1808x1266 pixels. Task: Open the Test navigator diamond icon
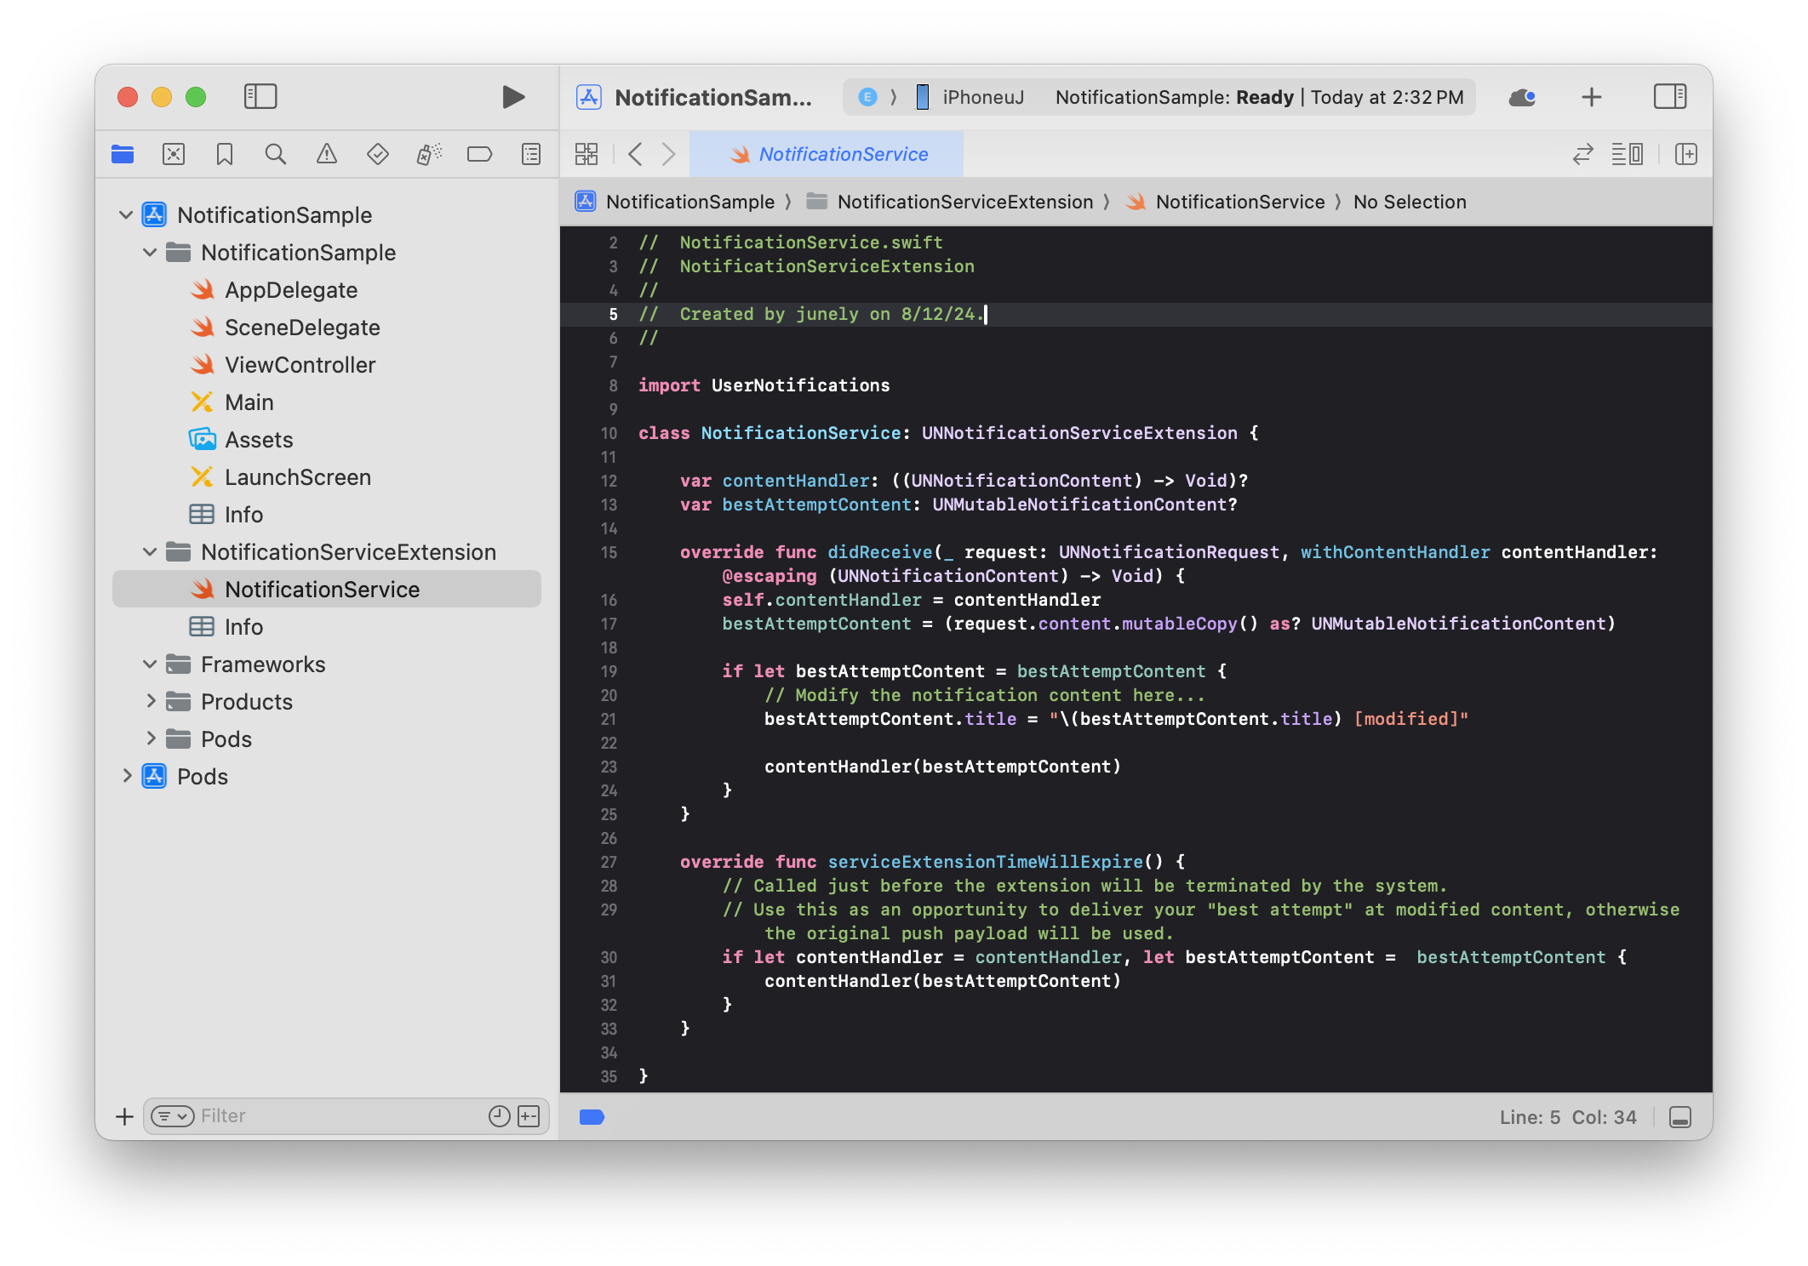point(377,154)
